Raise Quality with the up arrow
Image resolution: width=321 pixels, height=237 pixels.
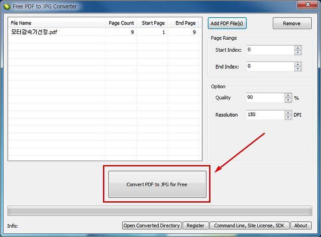pyautogui.click(x=288, y=95)
